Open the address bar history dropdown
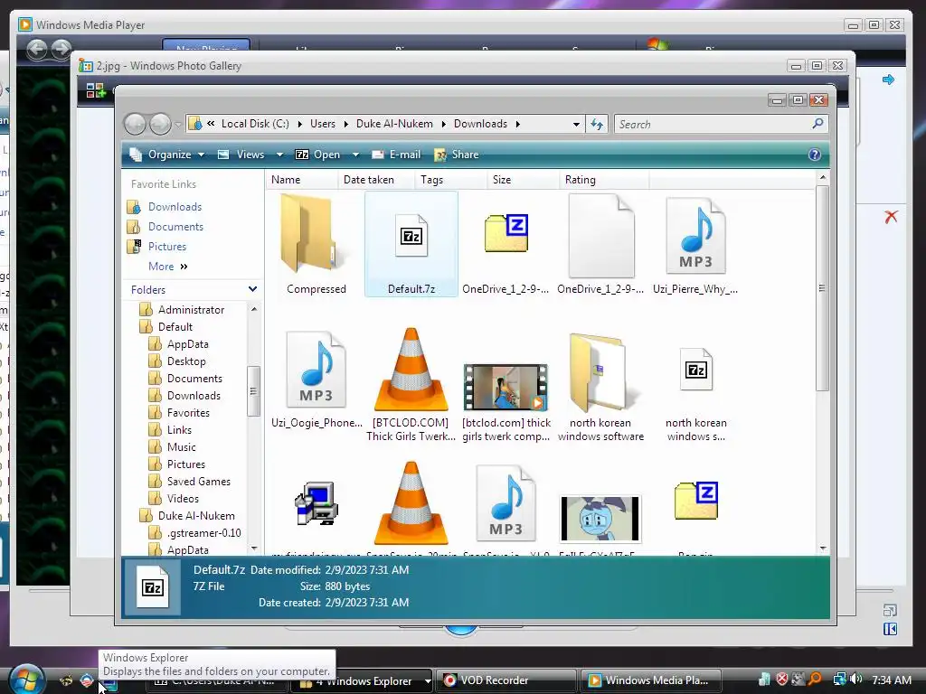926x694 pixels. [x=576, y=124]
